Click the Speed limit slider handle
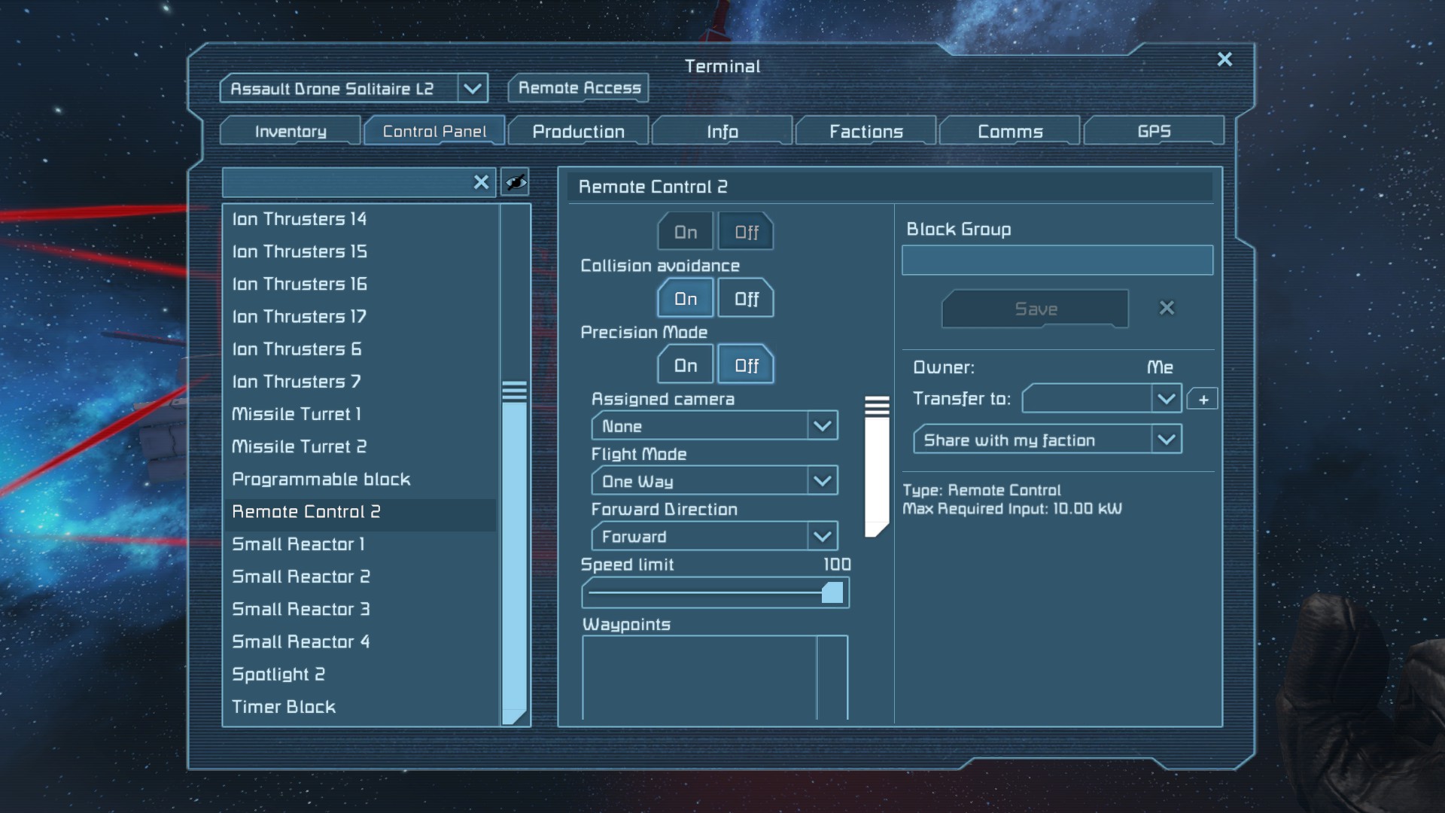This screenshot has height=813, width=1445. 832,593
